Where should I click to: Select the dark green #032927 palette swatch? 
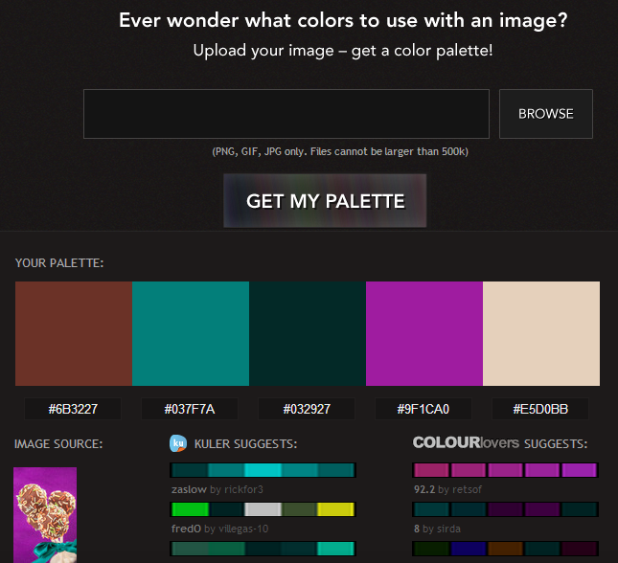[308, 333]
